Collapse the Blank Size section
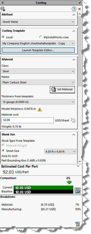This screenshot has height=234, width=91. [x=74, y=134]
